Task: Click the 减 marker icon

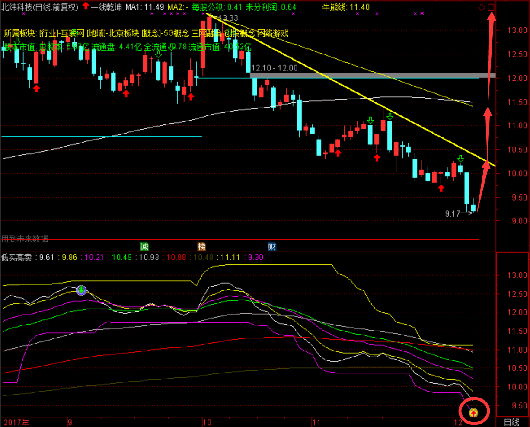Action: tap(144, 247)
